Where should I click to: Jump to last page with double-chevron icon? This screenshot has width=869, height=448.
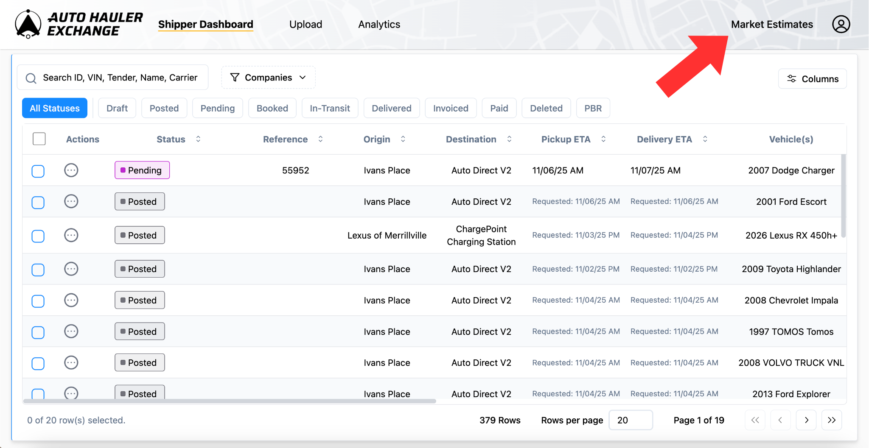[832, 420]
